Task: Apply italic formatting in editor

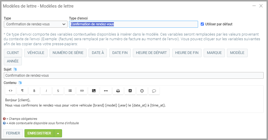Action: tap(46, 91)
